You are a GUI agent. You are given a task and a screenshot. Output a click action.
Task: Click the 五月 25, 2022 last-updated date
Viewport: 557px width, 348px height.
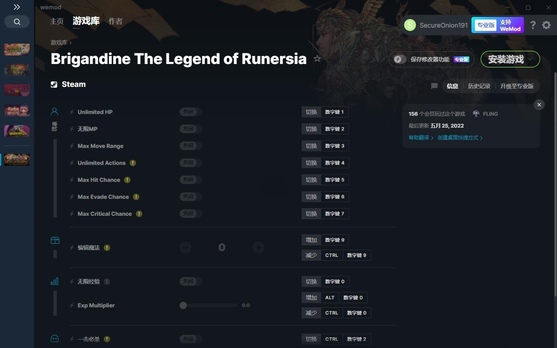click(447, 126)
